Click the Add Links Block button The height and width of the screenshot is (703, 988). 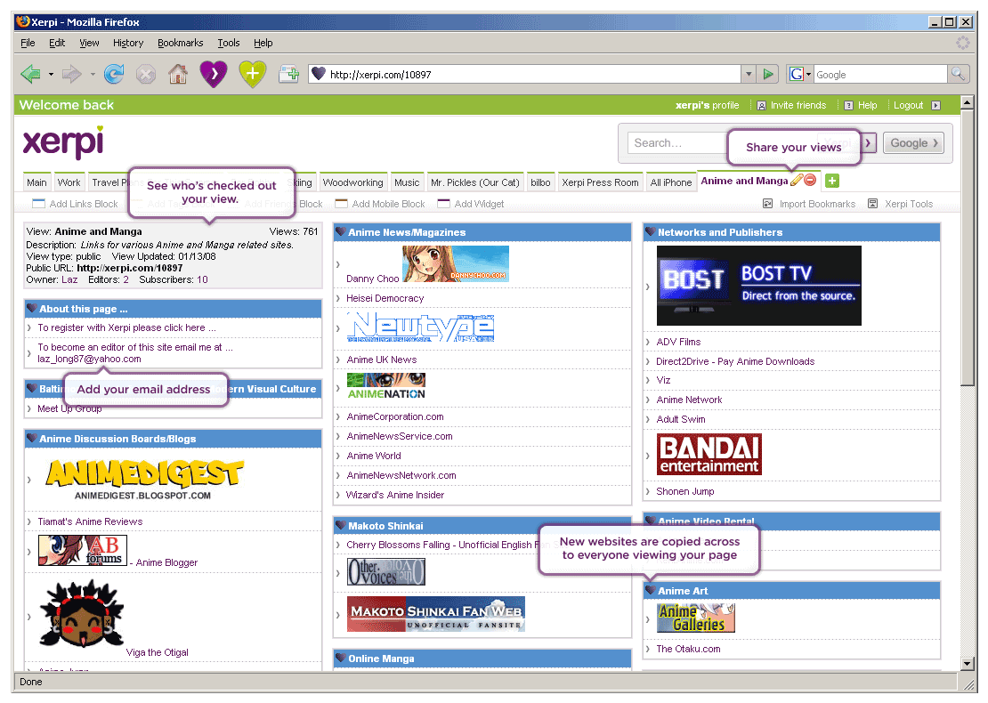pyautogui.click(x=75, y=204)
